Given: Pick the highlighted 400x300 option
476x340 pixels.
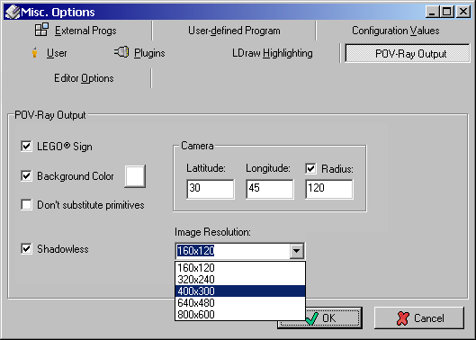Looking at the screenshot, I should (x=240, y=291).
